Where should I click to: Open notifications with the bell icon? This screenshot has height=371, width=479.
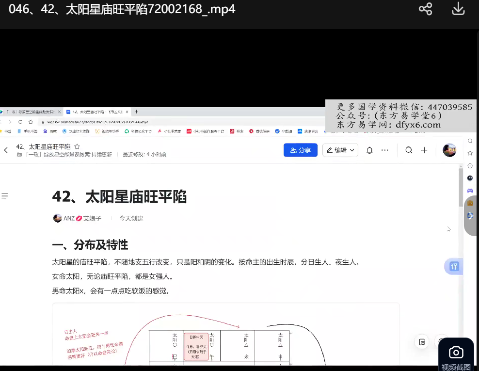tap(369, 150)
